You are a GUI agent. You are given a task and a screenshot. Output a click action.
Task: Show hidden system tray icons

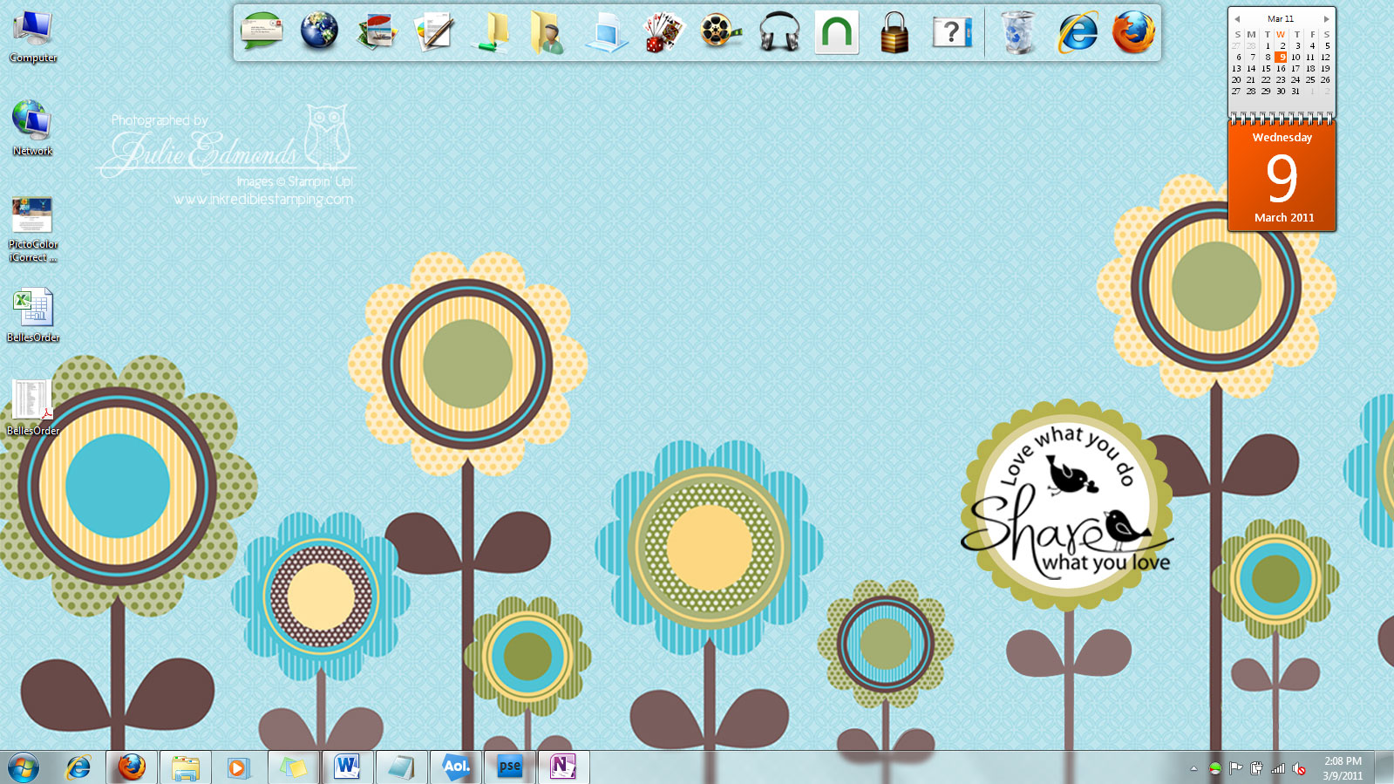click(1193, 768)
